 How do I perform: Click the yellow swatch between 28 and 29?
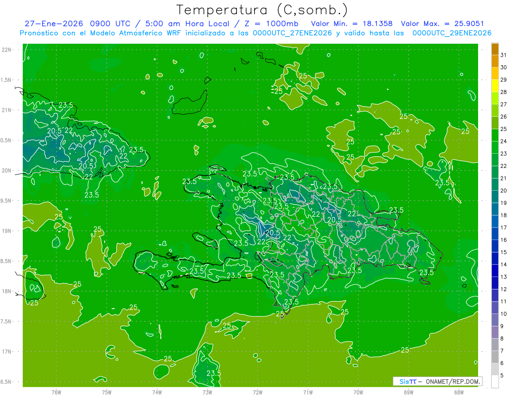coord(495,86)
